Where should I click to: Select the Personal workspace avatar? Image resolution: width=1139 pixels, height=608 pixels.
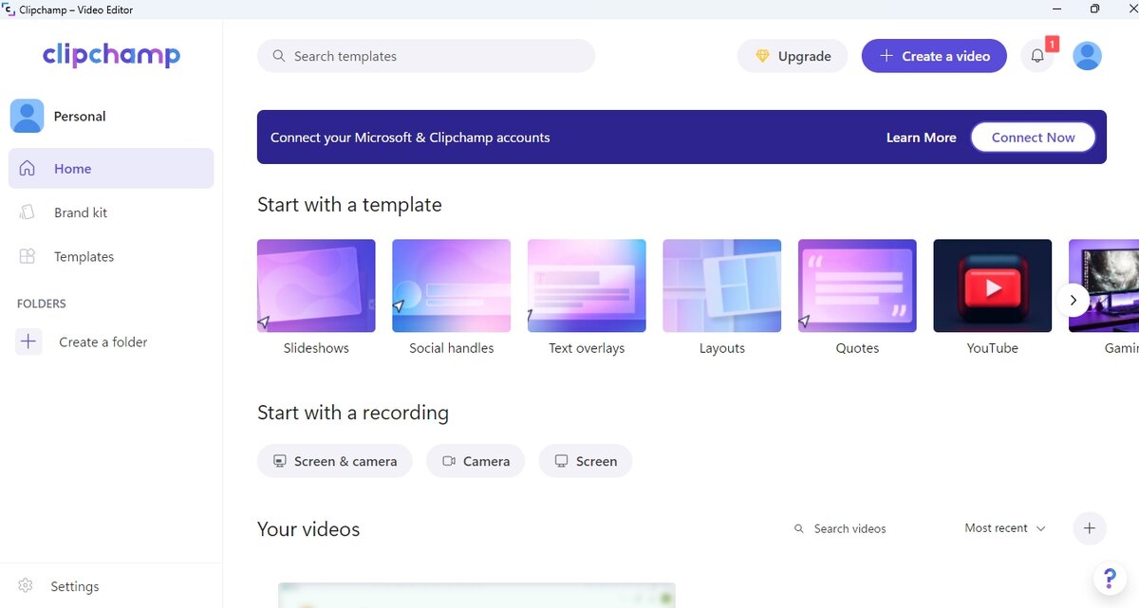coord(27,116)
